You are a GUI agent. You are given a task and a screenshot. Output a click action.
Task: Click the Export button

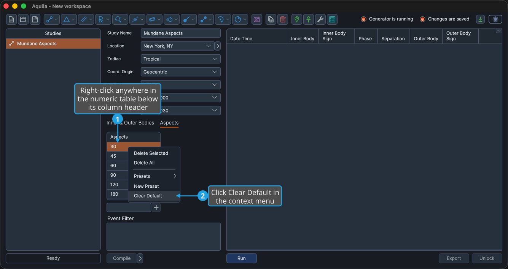(454, 258)
